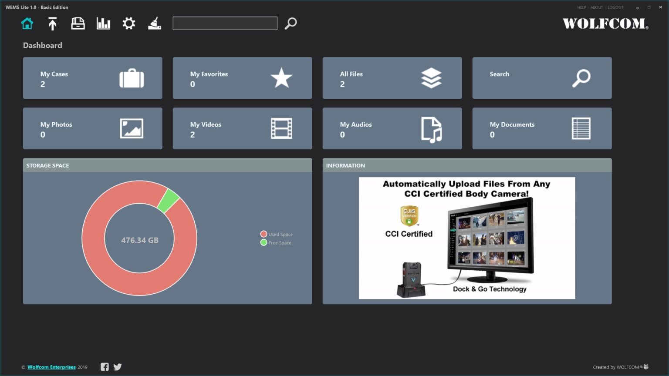
Task: Select the Upload files icon
Action: (x=52, y=23)
